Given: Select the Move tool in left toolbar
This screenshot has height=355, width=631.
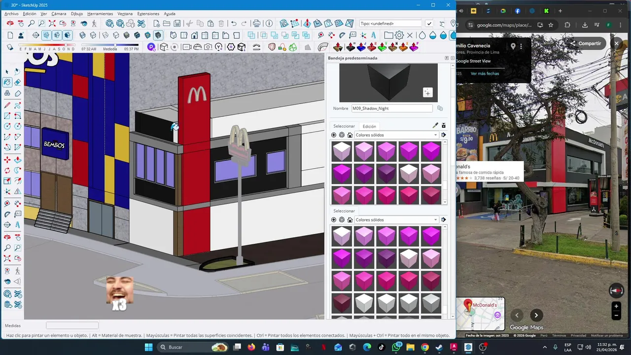Looking at the screenshot, I should (x=7, y=160).
